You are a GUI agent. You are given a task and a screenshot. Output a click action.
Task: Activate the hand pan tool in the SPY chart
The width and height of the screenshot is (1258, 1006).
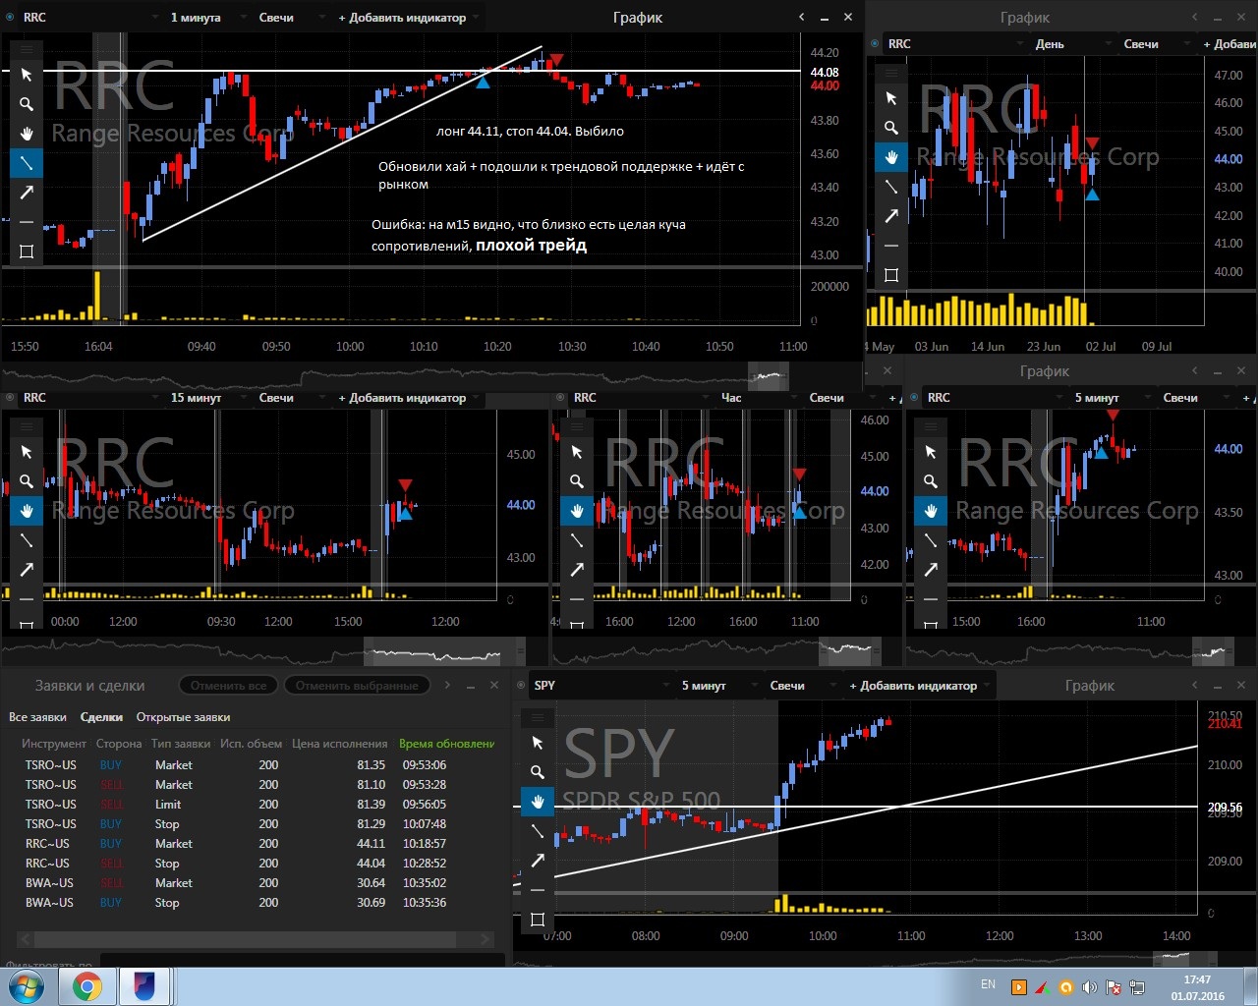(538, 802)
